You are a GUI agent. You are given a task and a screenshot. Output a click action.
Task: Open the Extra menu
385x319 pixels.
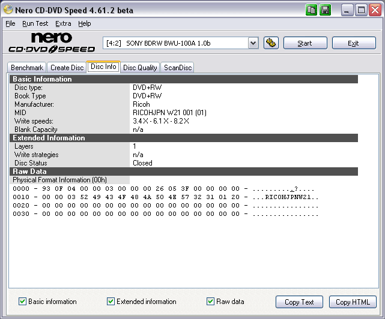point(63,23)
